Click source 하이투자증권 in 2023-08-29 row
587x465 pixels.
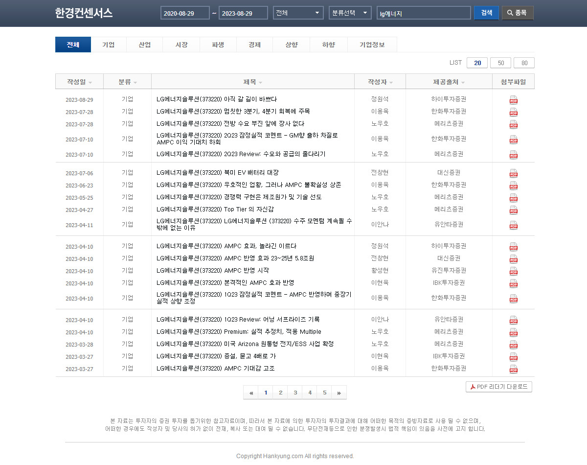(449, 99)
